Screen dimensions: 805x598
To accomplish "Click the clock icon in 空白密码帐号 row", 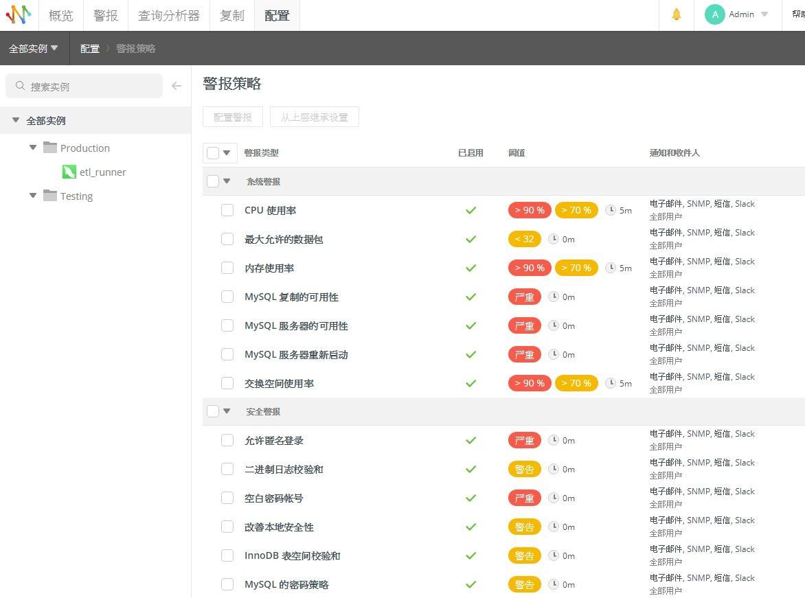I will tap(554, 497).
